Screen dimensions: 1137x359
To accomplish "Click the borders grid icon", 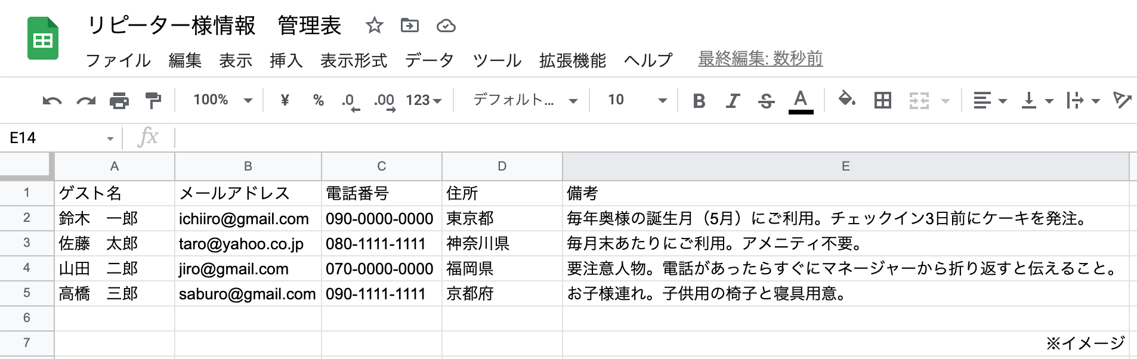I will coord(882,100).
